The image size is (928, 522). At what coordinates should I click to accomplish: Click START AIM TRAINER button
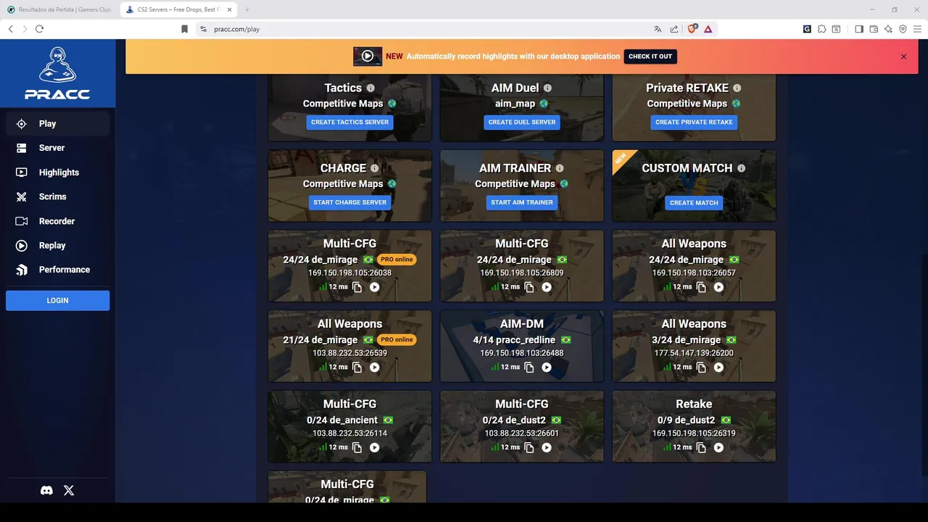(522, 202)
